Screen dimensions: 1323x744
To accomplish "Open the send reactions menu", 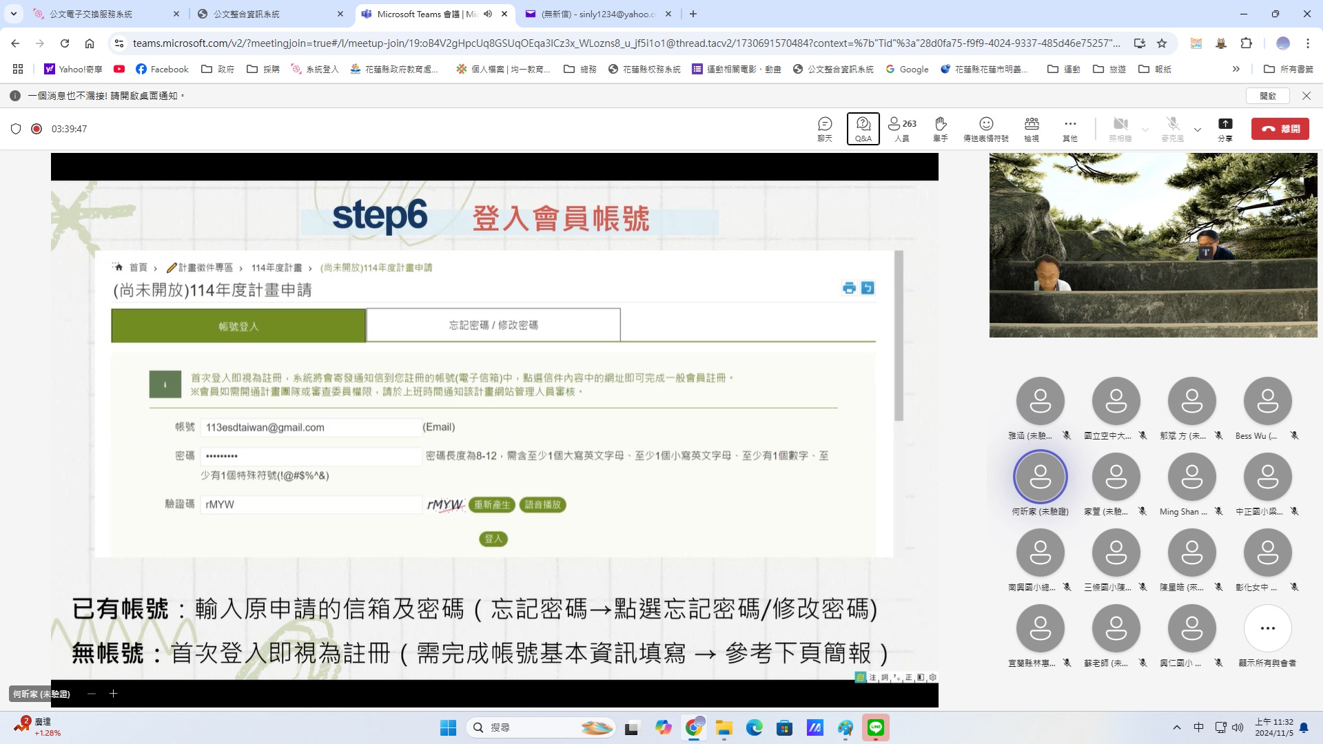I will 985,128.
